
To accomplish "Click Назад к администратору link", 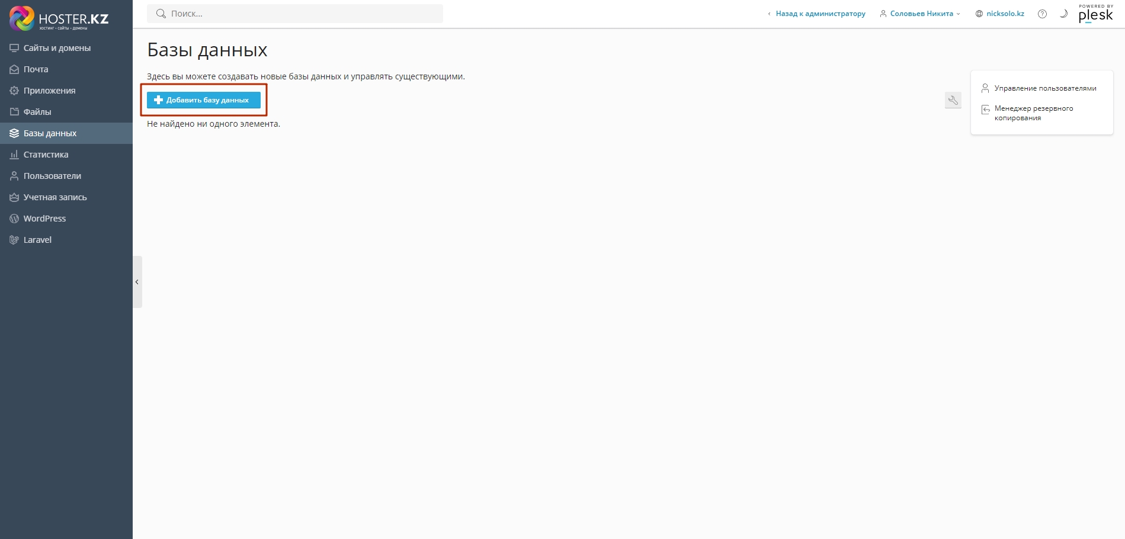I will tap(820, 14).
